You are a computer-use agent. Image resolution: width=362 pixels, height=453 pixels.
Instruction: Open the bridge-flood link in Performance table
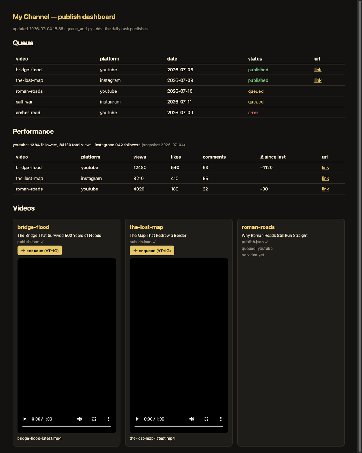point(325,167)
